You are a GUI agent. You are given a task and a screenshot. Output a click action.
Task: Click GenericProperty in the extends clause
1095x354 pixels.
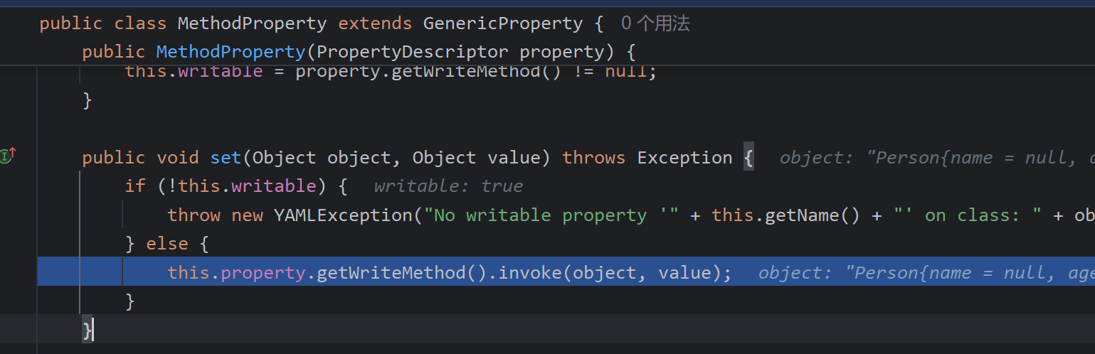(502, 23)
